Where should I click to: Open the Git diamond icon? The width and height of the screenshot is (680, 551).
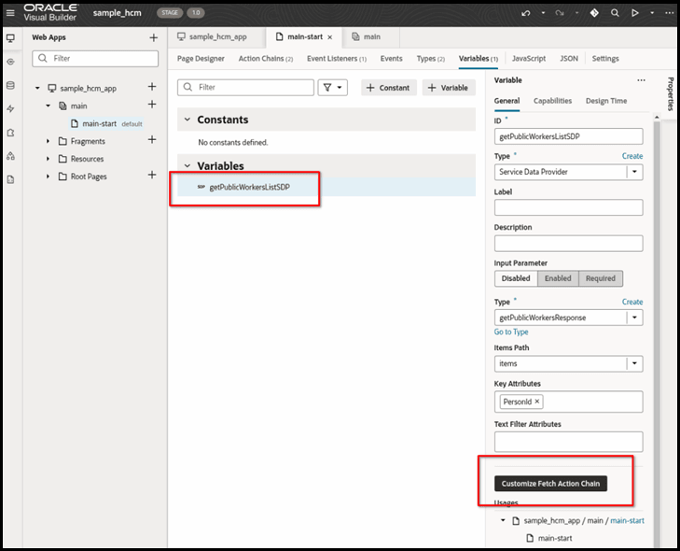click(594, 13)
